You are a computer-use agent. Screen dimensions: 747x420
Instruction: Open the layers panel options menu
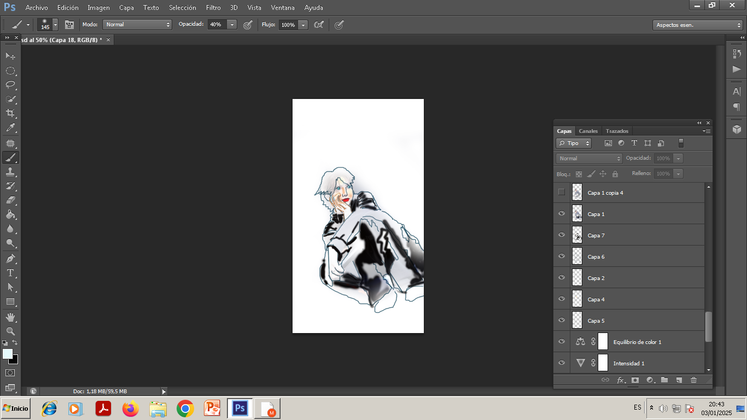(x=707, y=131)
